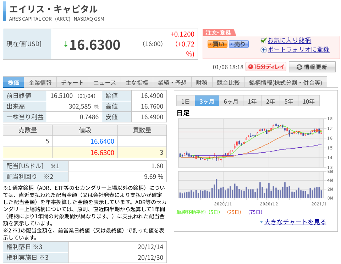Open the 業績・予想 tab
This screenshot has width=341, height=264.
pyautogui.click(x=172, y=82)
